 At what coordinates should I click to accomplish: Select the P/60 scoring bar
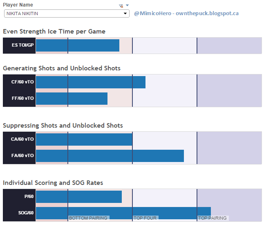pyautogui.click(x=79, y=197)
